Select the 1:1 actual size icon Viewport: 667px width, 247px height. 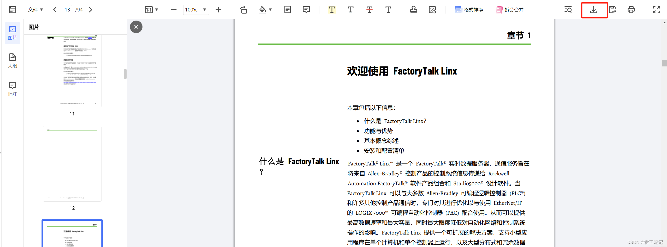[x=148, y=10]
